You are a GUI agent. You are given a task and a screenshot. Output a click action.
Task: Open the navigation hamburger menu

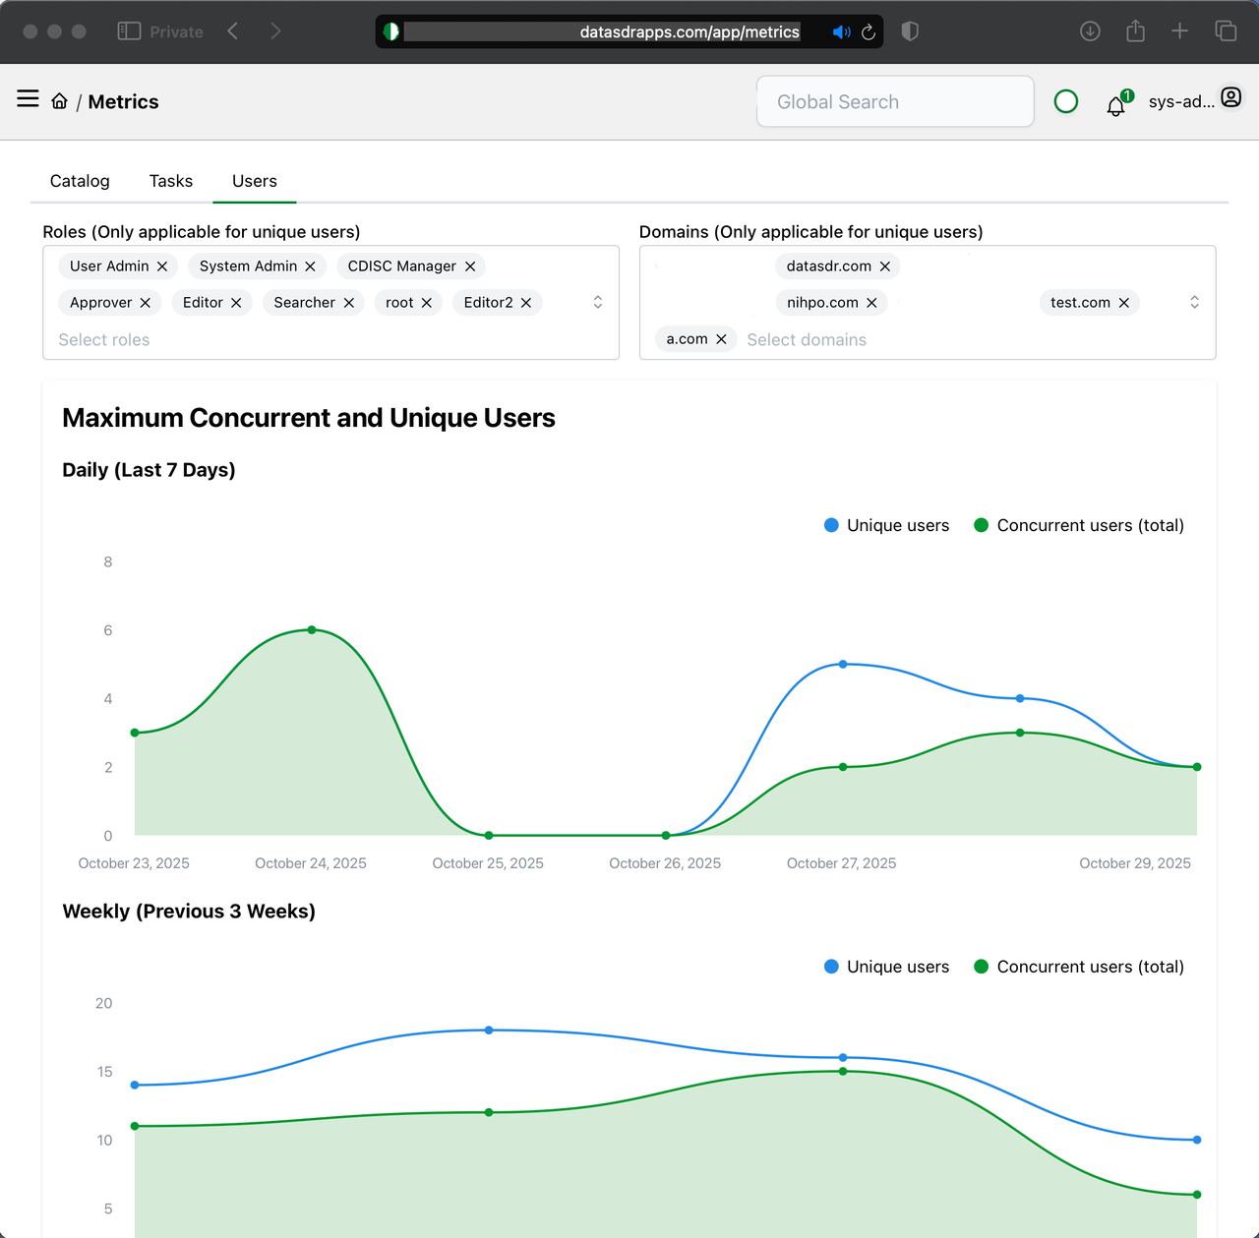(27, 98)
